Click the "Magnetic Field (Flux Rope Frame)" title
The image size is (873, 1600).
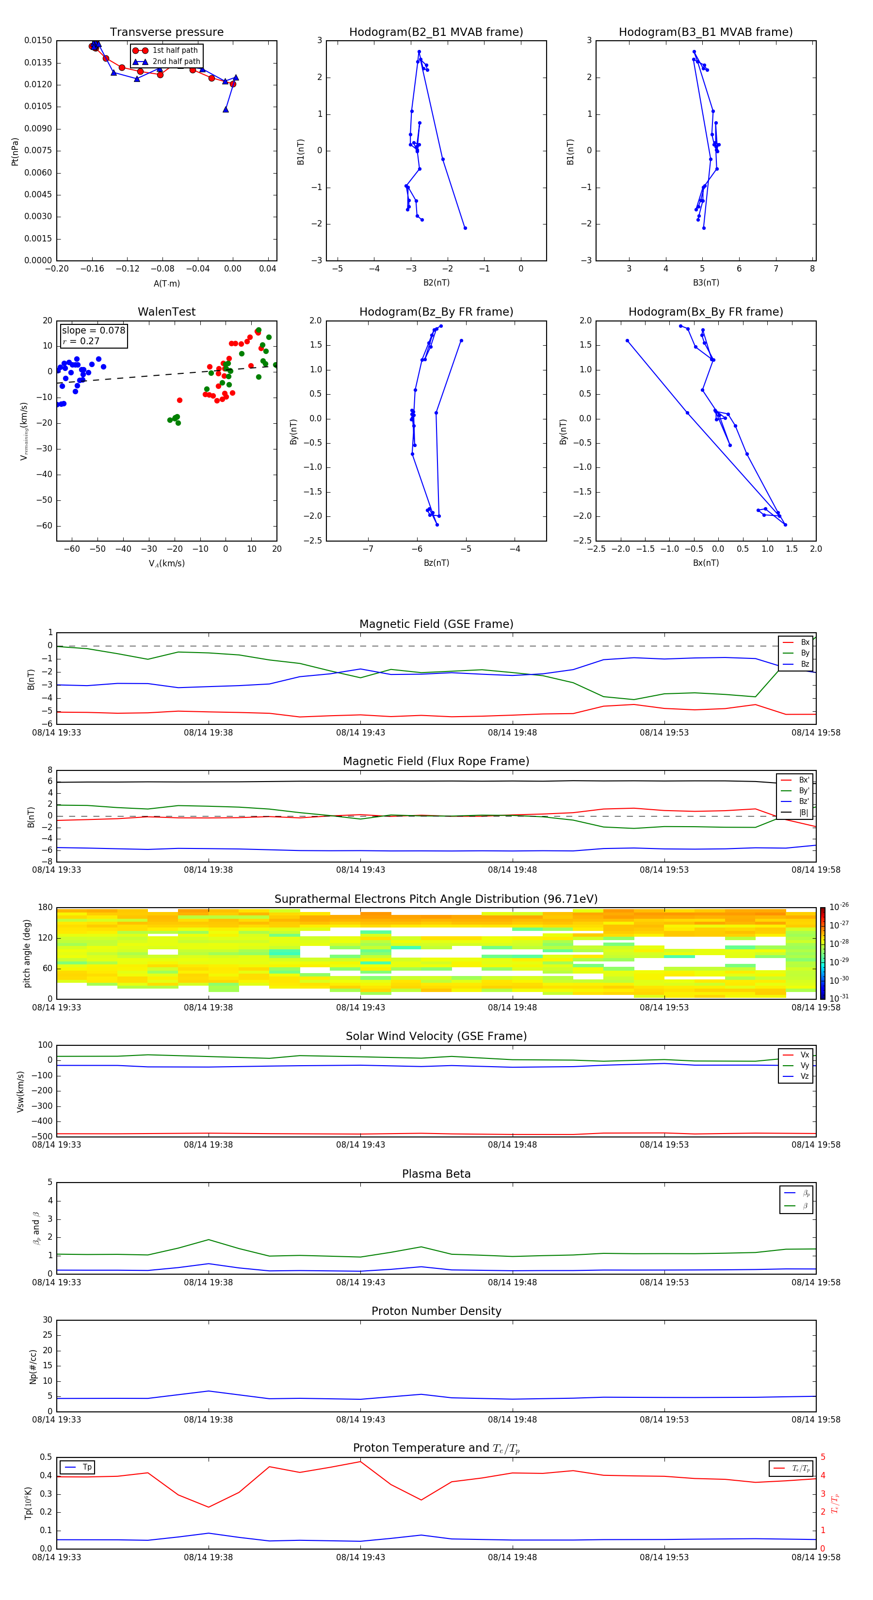tap(436, 762)
